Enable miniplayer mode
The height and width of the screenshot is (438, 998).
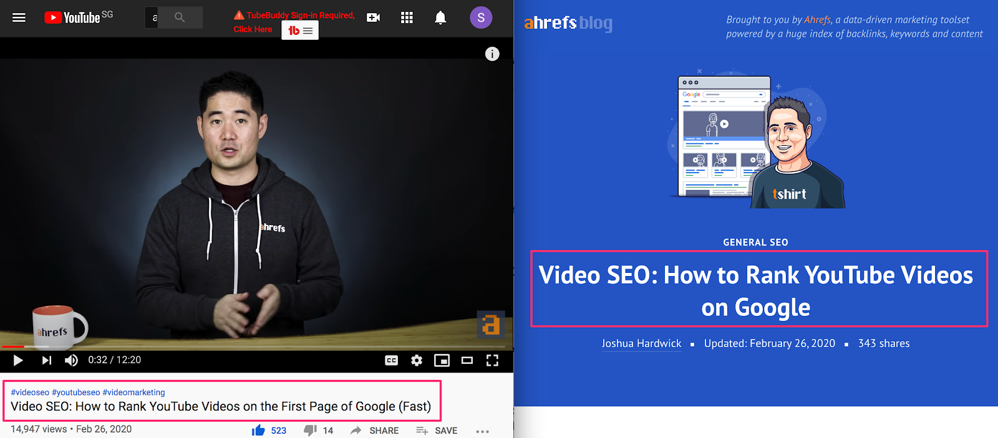pos(442,360)
